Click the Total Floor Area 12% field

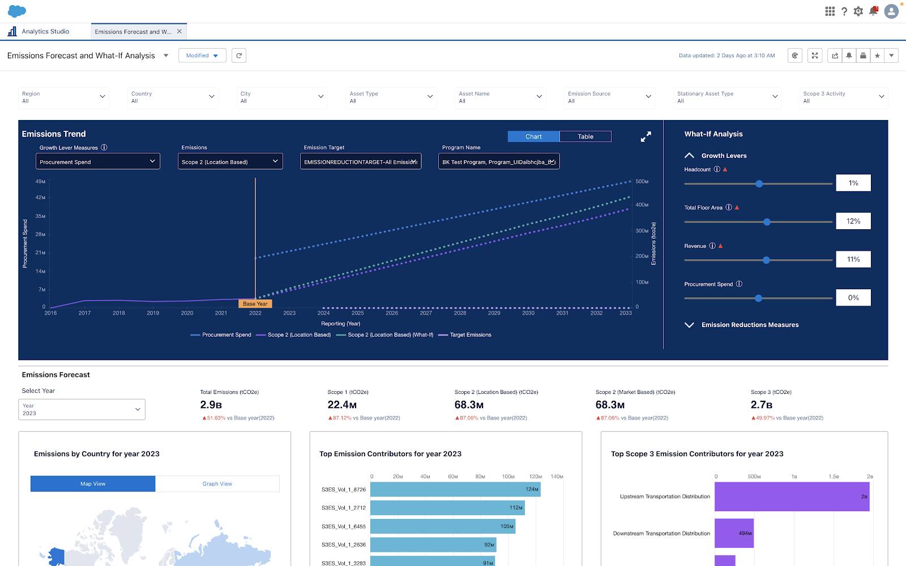coord(853,221)
